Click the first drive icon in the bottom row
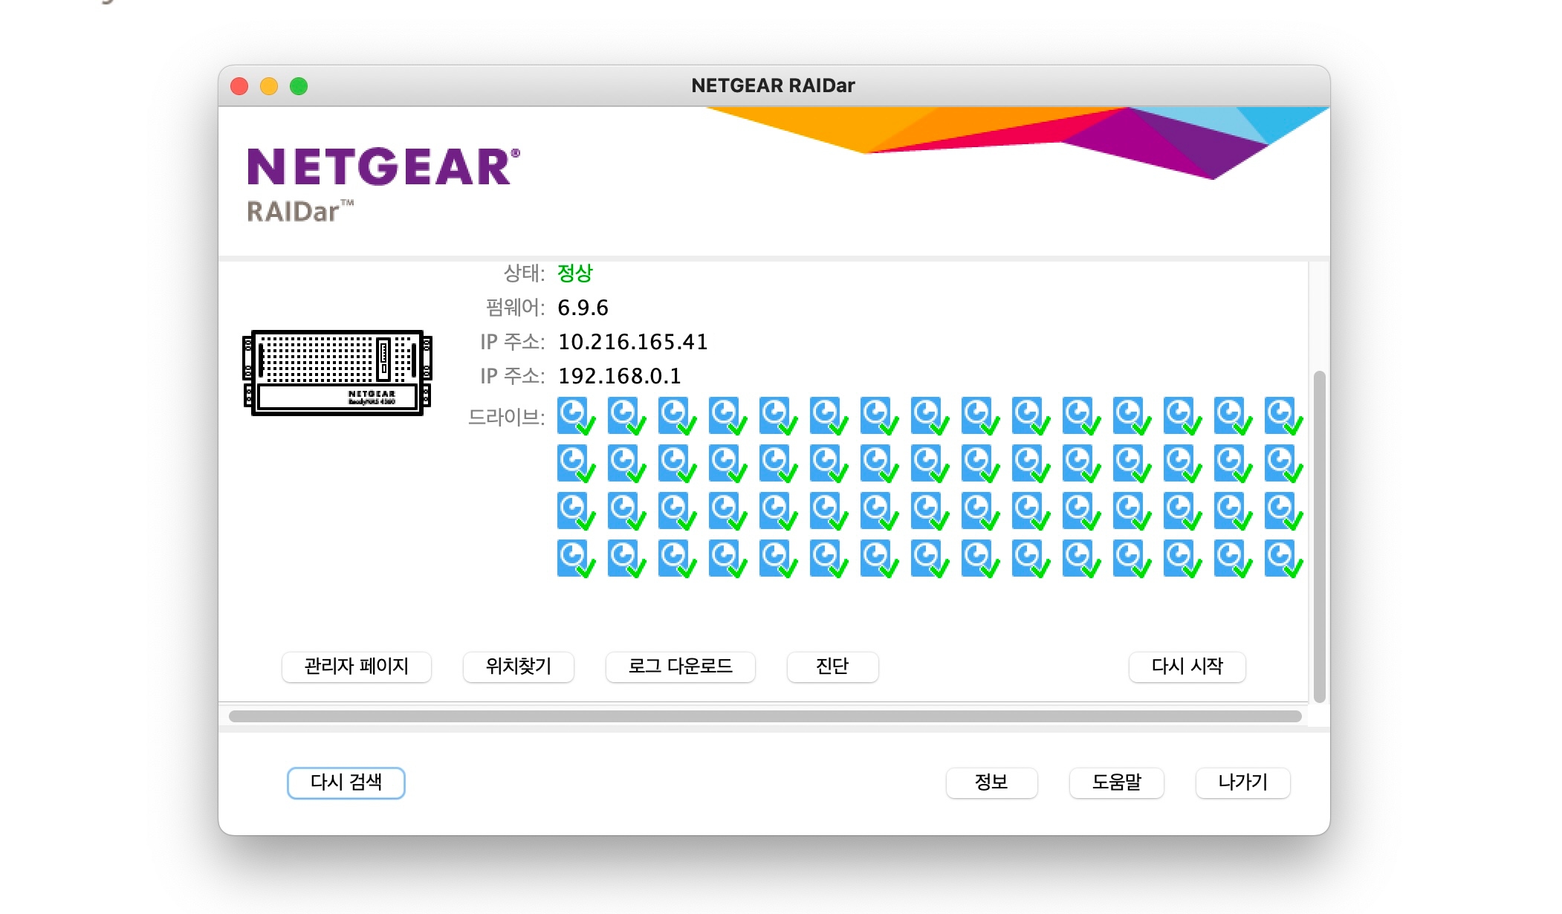 pos(576,559)
